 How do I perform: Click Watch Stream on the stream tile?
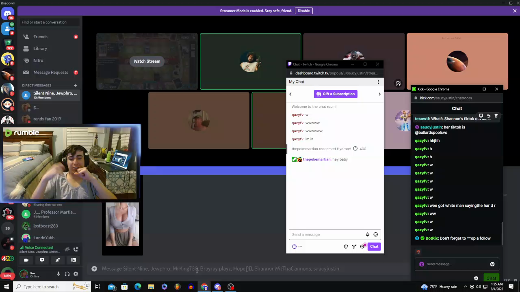coord(147,61)
